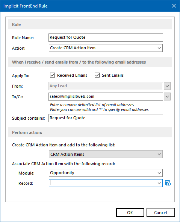Click the Received Emails label text
The height and width of the screenshot is (222, 180).
72,75
